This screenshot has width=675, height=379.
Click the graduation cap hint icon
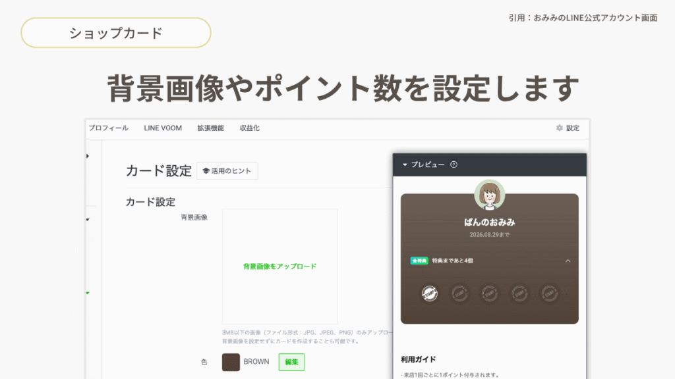(206, 171)
